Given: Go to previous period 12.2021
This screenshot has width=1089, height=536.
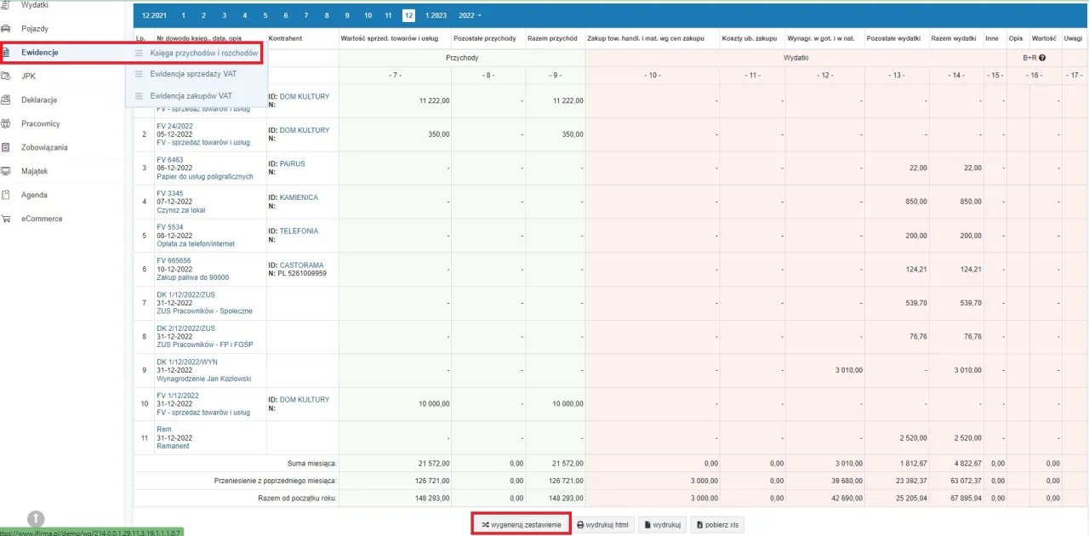Looking at the screenshot, I should click(x=154, y=15).
